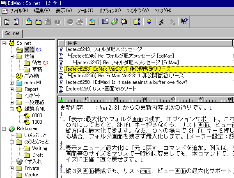Click the document icon left of File menu
This screenshot has height=178, width=234.
[x=5, y=11]
